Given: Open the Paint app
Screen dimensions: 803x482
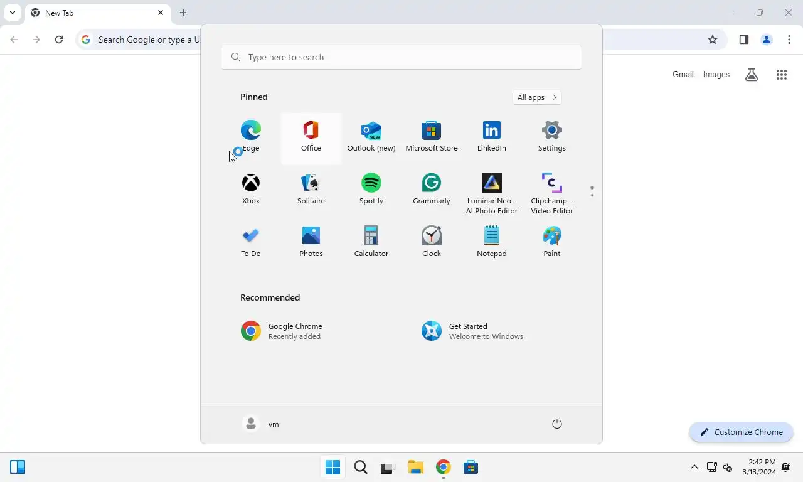Looking at the screenshot, I should (x=551, y=242).
